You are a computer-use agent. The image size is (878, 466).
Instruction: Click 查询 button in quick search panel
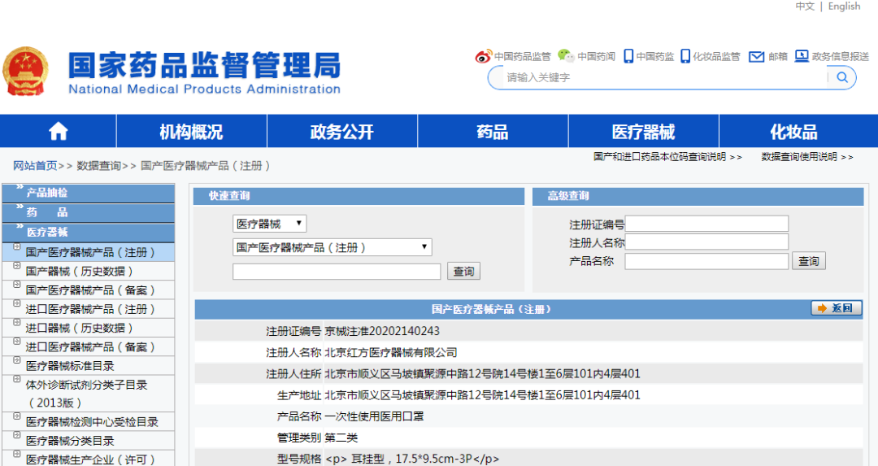[x=463, y=272]
